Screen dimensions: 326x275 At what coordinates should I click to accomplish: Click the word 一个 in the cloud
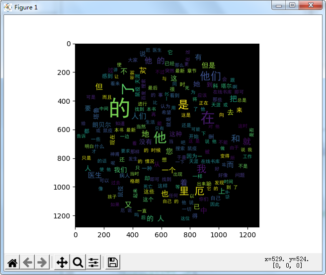pyautogui.click(x=168, y=170)
